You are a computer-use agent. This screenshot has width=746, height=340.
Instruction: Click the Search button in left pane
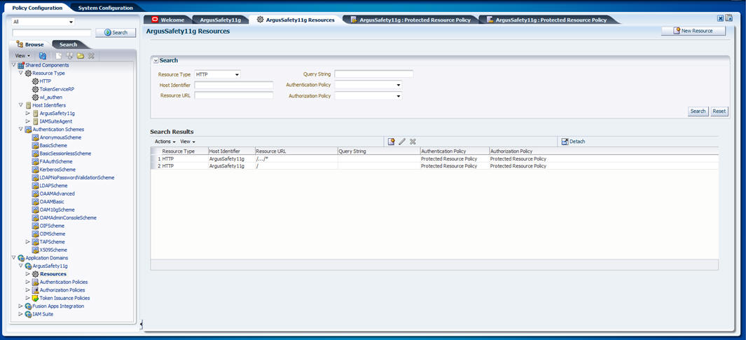[116, 32]
